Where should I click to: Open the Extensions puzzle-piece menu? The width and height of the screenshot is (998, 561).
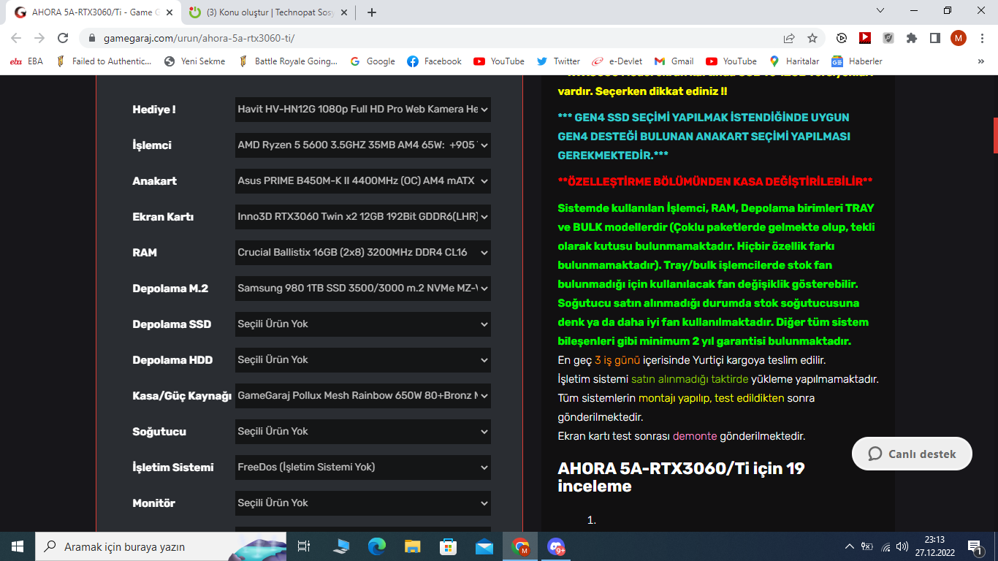coord(912,38)
